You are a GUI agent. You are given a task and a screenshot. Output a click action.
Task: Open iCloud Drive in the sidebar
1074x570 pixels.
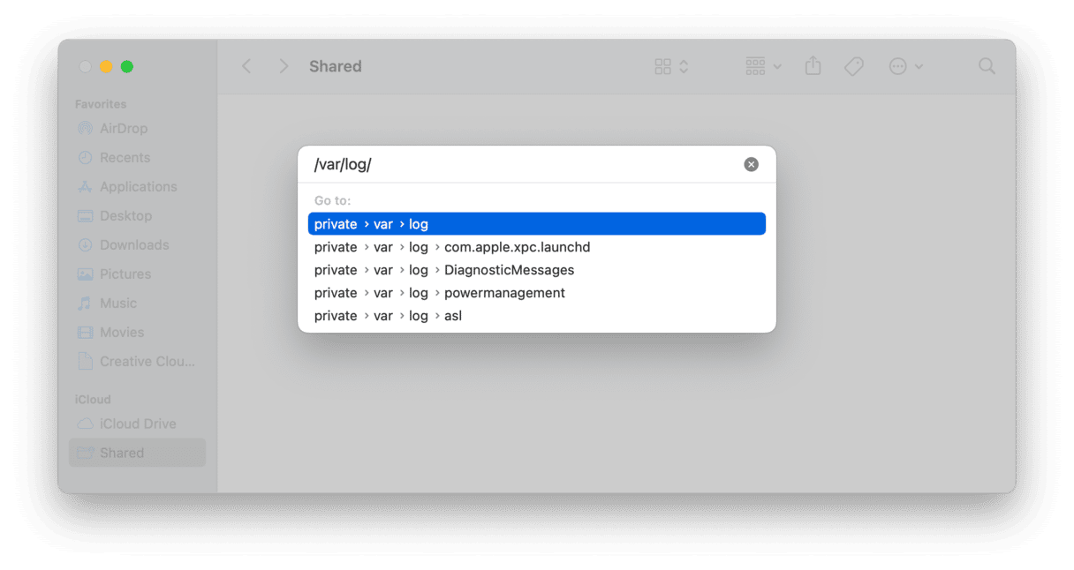click(x=138, y=424)
